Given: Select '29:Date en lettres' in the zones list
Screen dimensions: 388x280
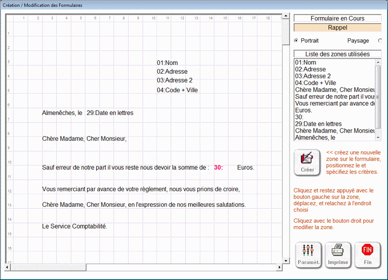Looking at the screenshot, I should [335, 124].
